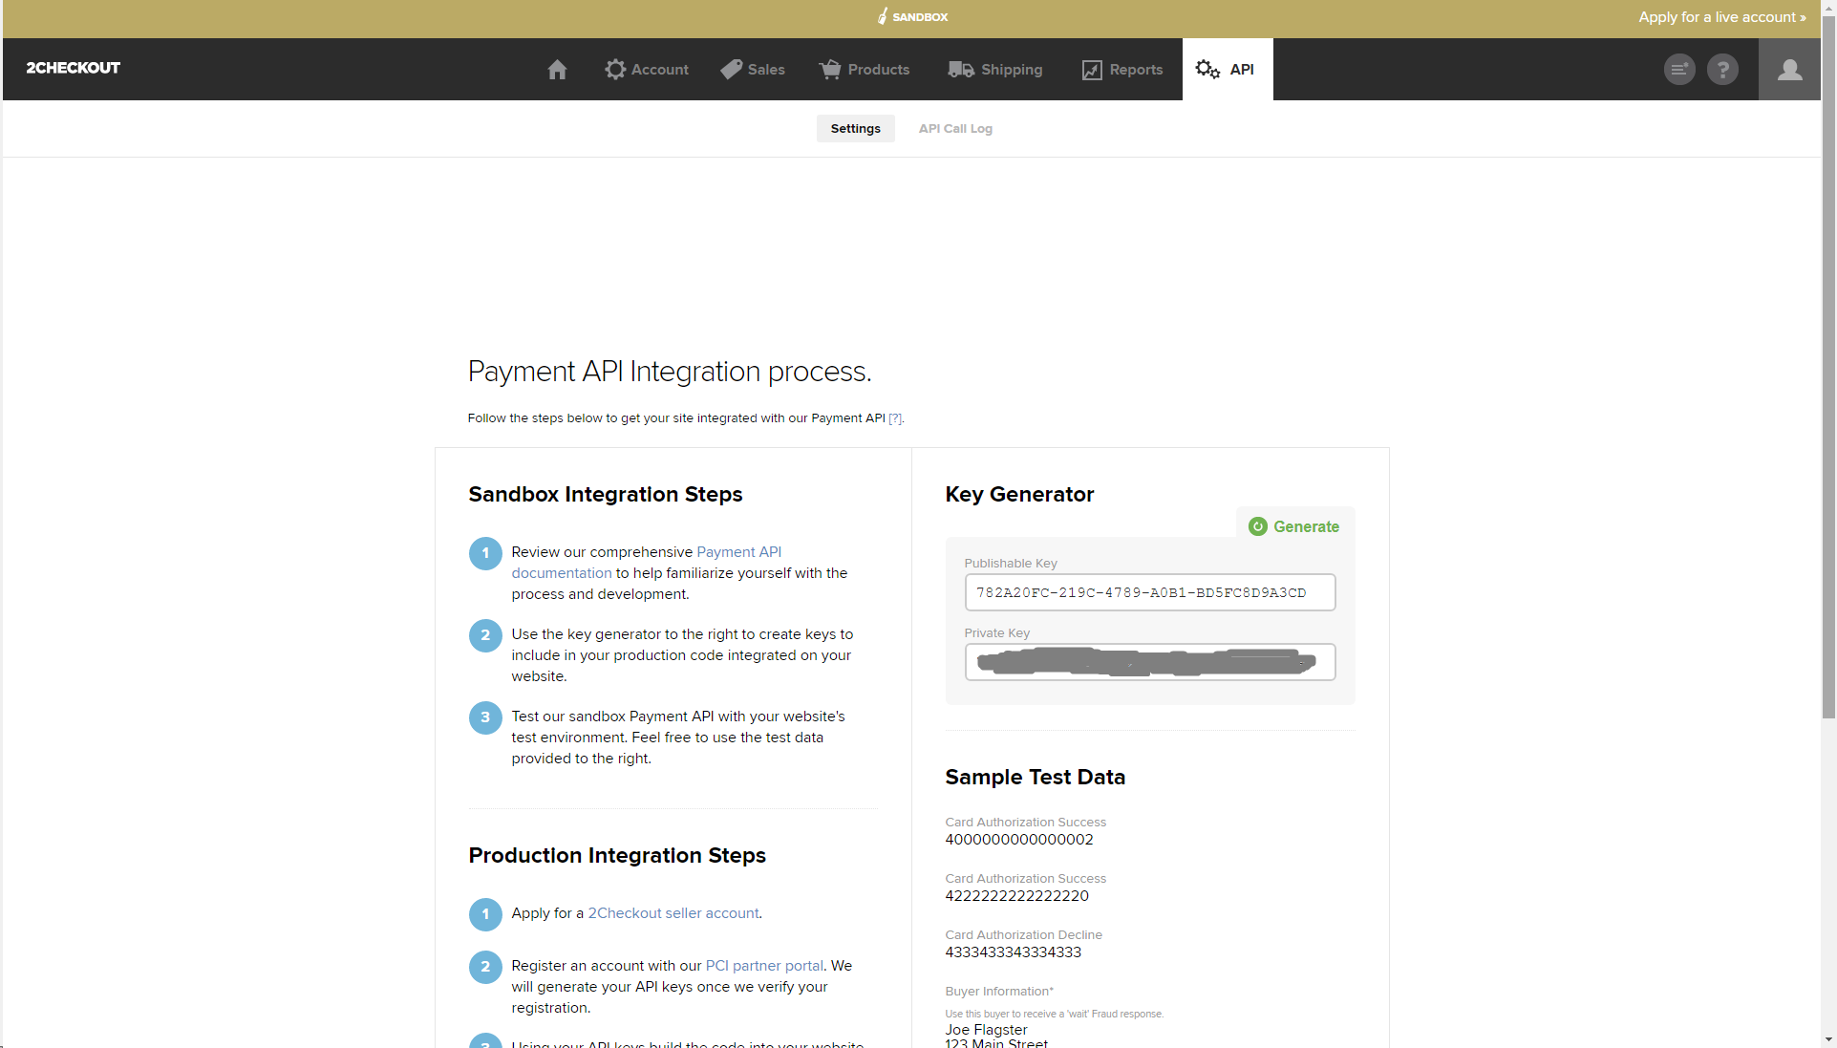Click the Card Authorization Decline label
The height and width of the screenshot is (1048, 1837).
(1023, 935)
